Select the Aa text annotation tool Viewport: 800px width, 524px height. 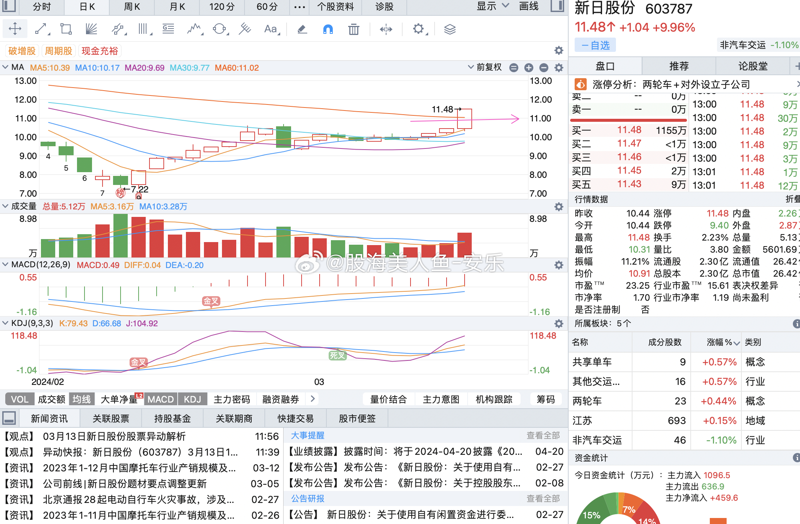coord(271,29)
